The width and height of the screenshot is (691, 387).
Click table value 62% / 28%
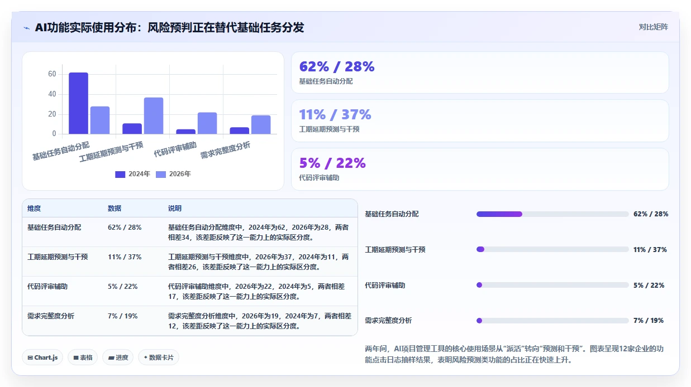(125, 228)
